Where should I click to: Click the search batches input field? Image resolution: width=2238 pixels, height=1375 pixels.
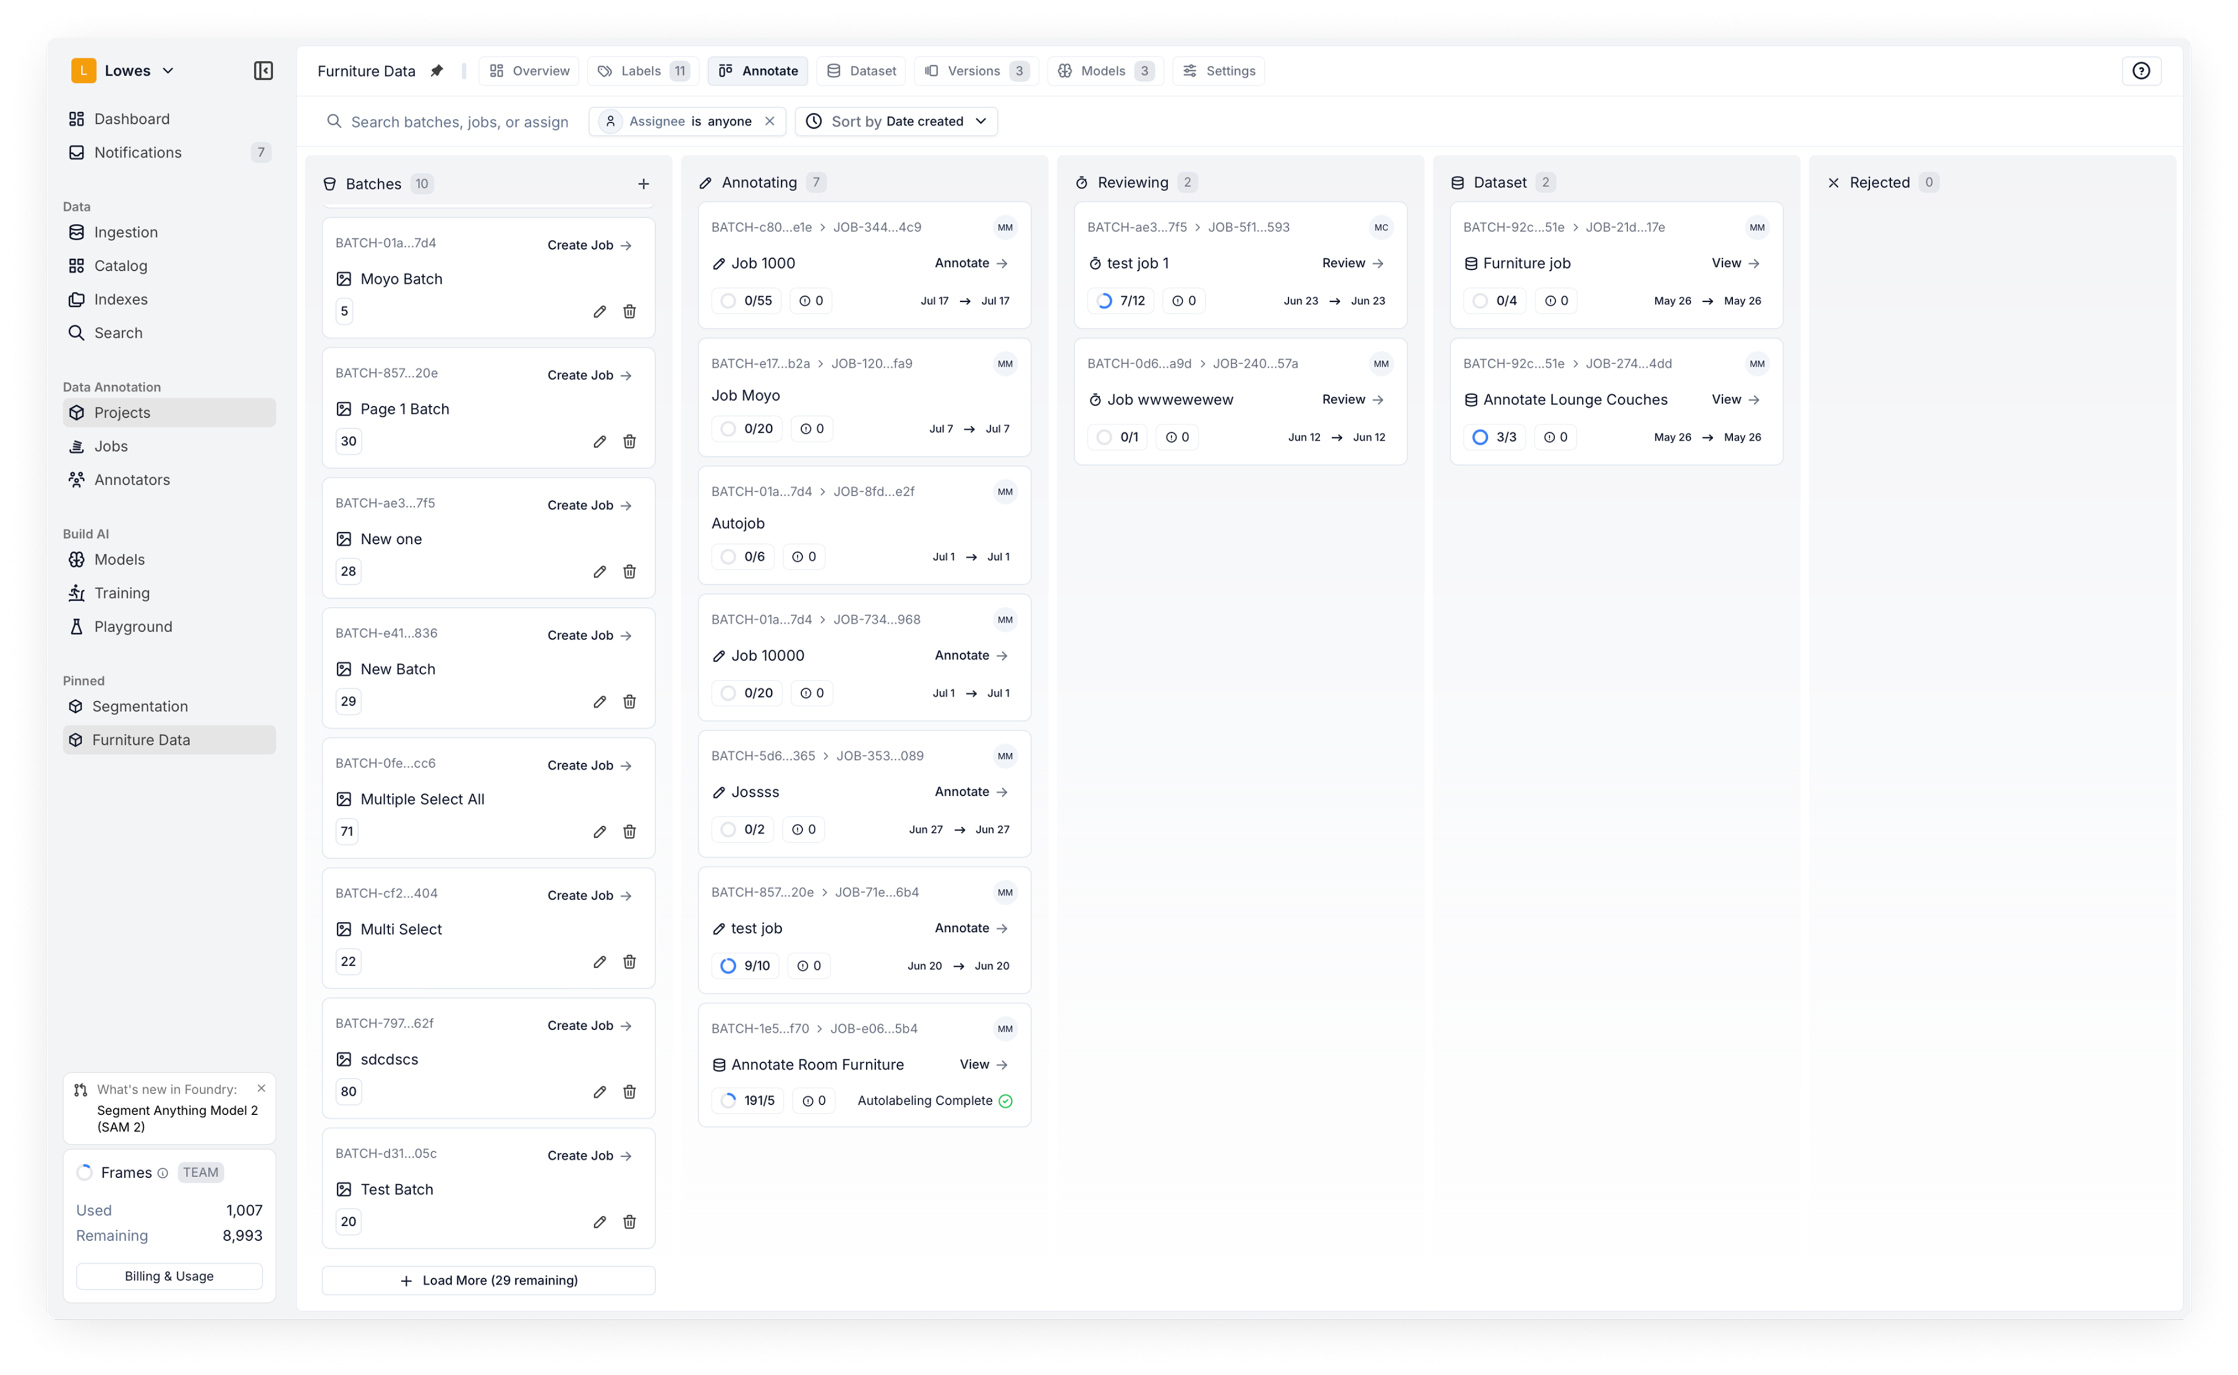point(459,122)
